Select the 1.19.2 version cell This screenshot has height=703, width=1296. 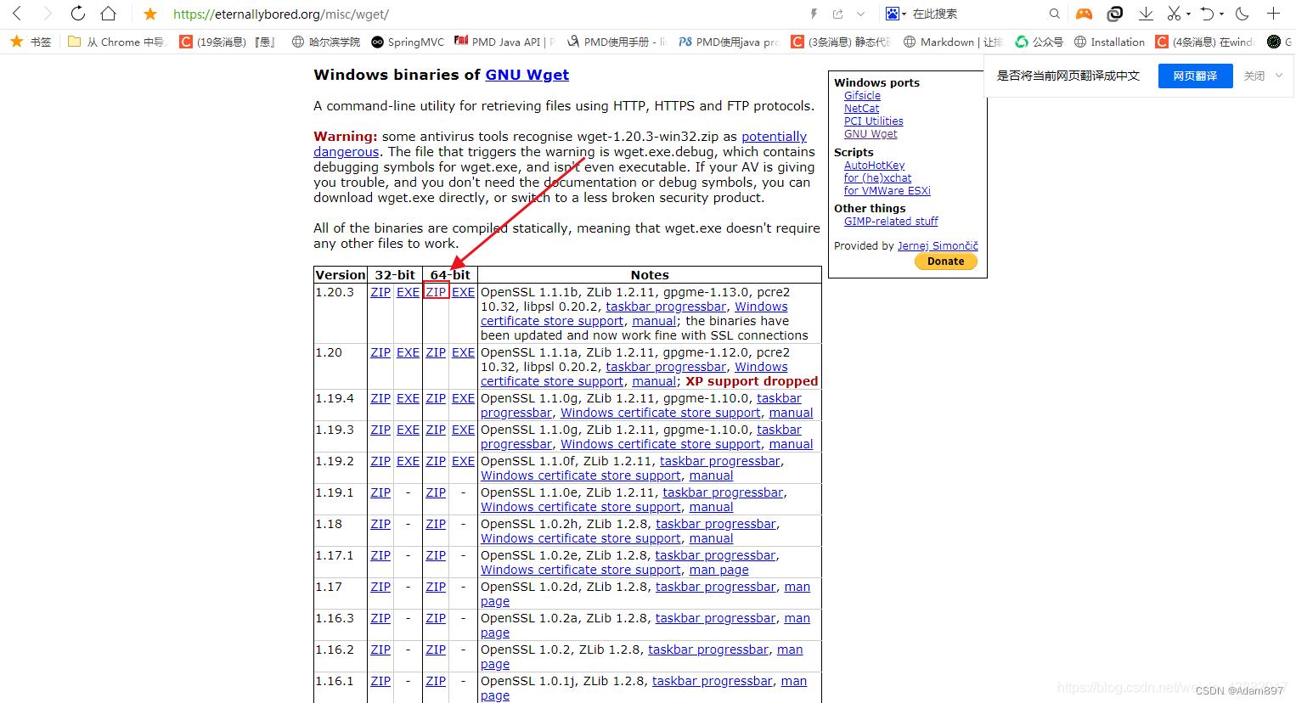(x=341, y=468)
